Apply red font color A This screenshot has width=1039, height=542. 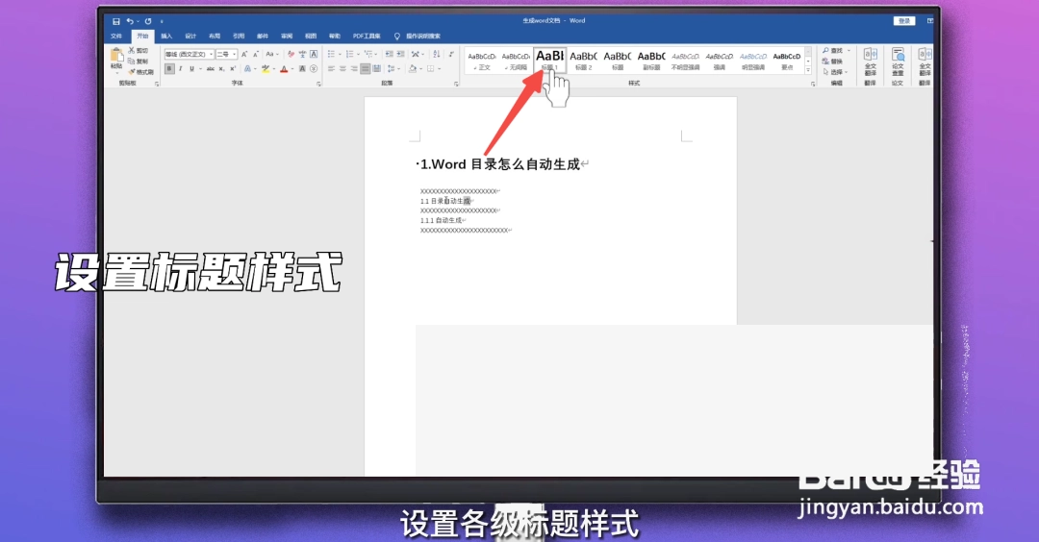coord(284,69)
